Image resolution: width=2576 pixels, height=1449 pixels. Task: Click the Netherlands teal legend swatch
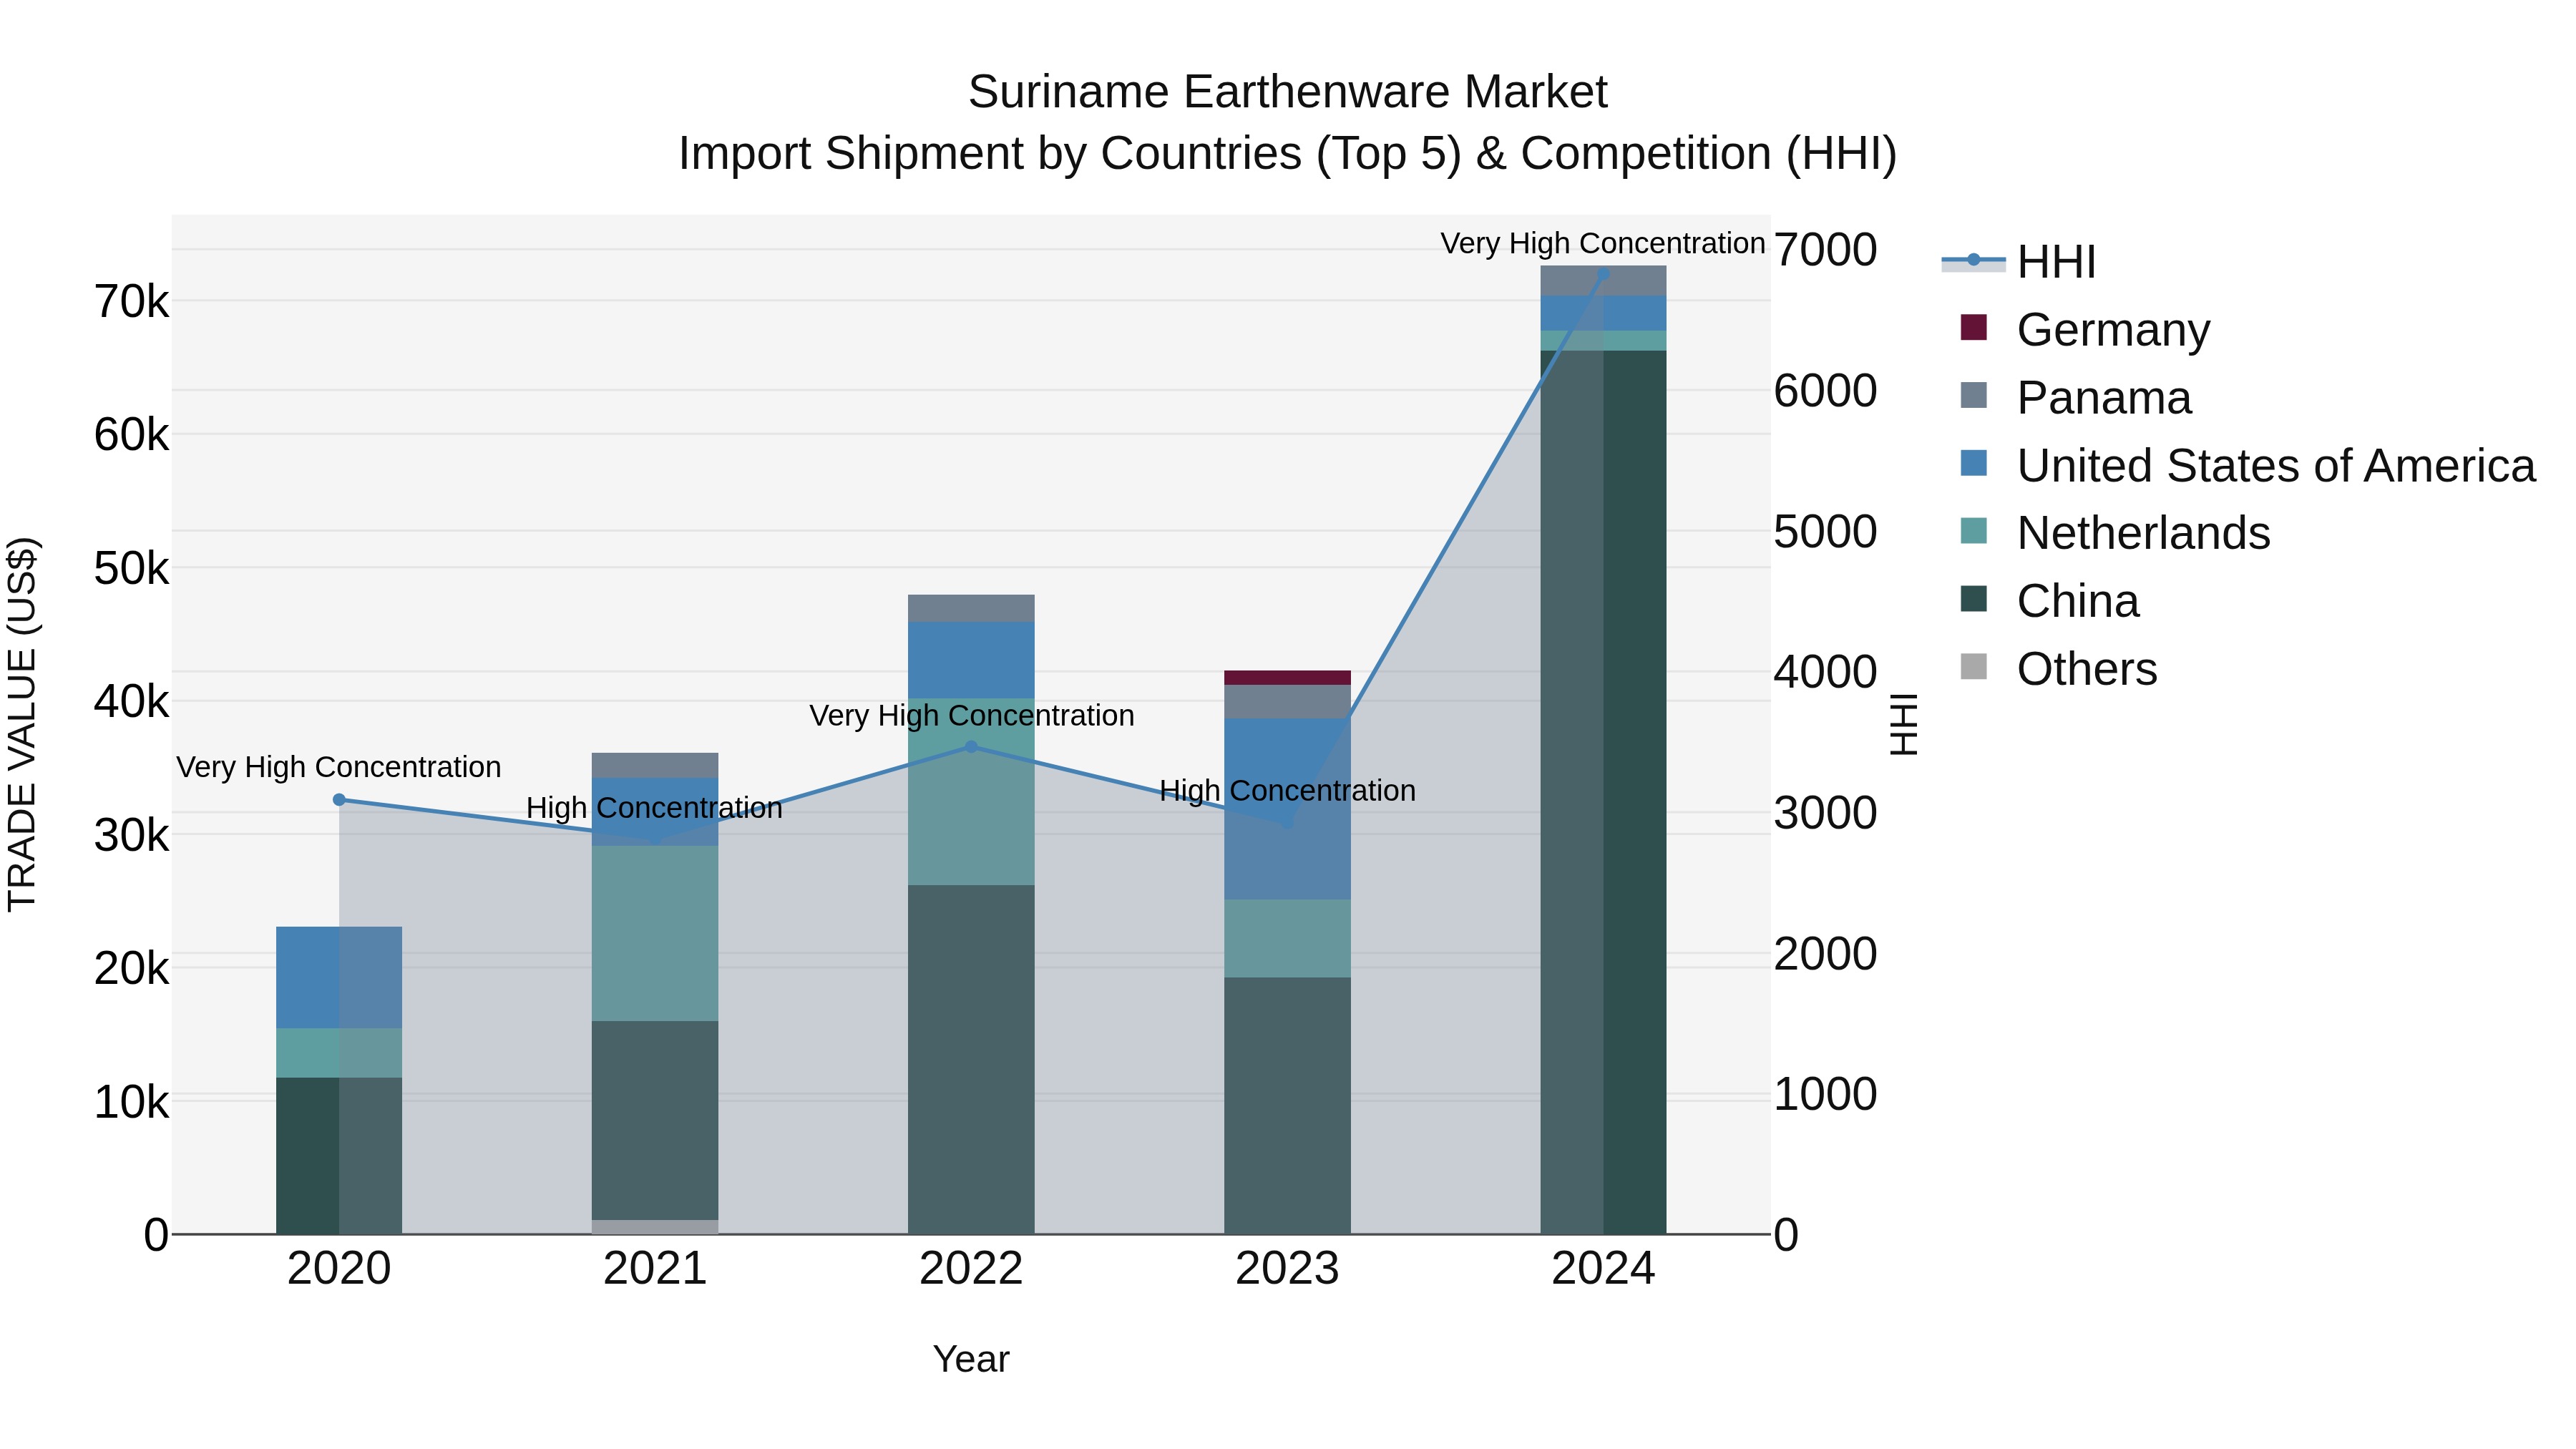1974,531
